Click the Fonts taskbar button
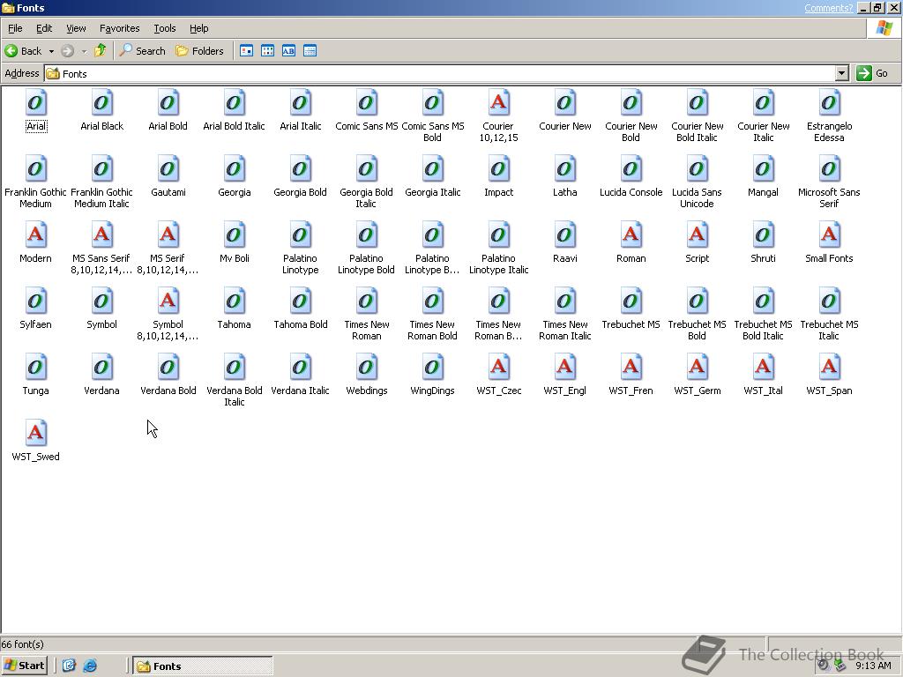This screenshot has height=677, width=903. [x=203, y=666]
